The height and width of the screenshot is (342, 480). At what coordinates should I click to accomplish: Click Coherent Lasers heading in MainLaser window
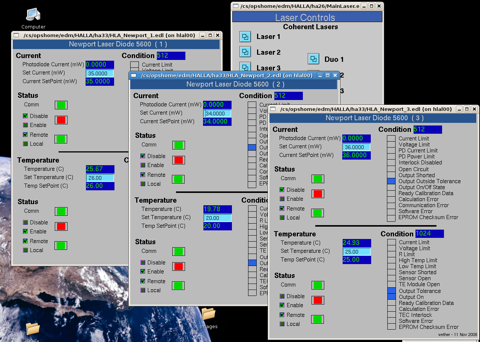pos(310,27)
